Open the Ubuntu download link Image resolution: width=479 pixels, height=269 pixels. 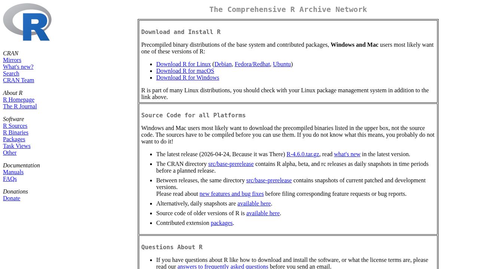(282, 64)
